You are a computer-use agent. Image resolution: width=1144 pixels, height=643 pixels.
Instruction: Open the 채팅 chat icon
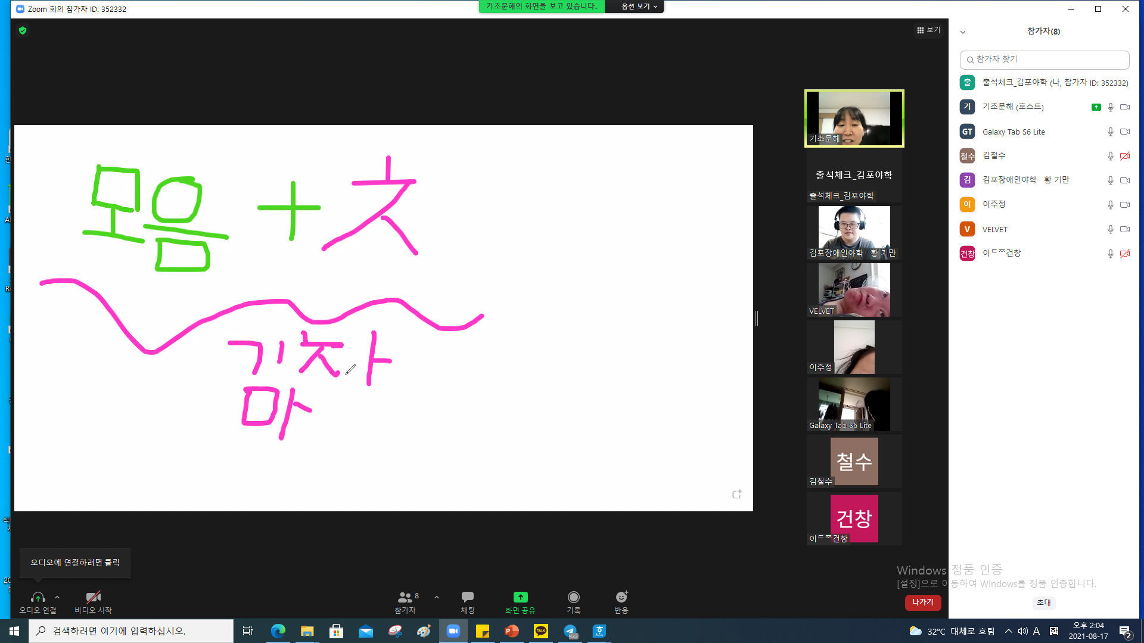coord(468,597)
